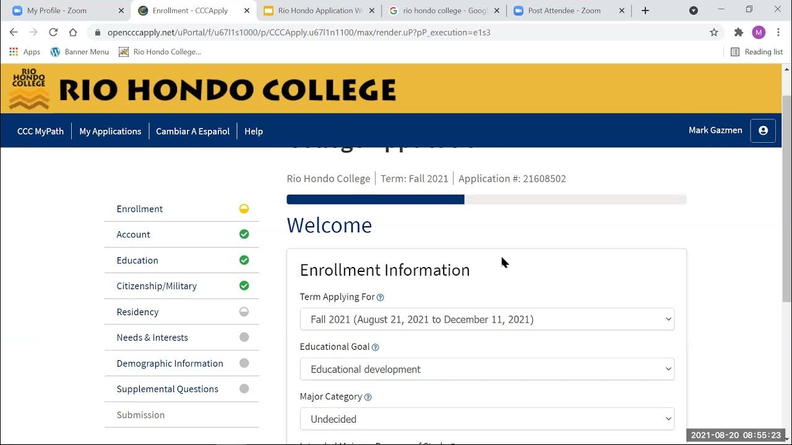Image resolution: width=792 pixels, height=445 pixels.
Task: Click the browser Back arrow
Action: [x=14, y=32]
